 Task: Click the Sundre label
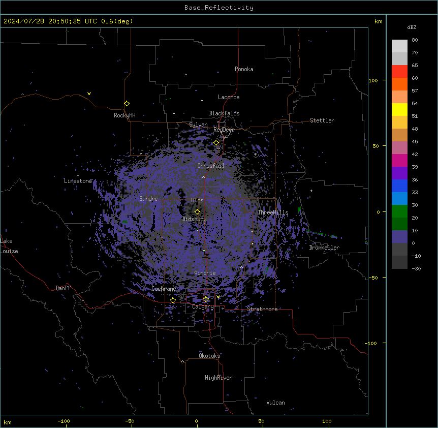pos(148,199)
